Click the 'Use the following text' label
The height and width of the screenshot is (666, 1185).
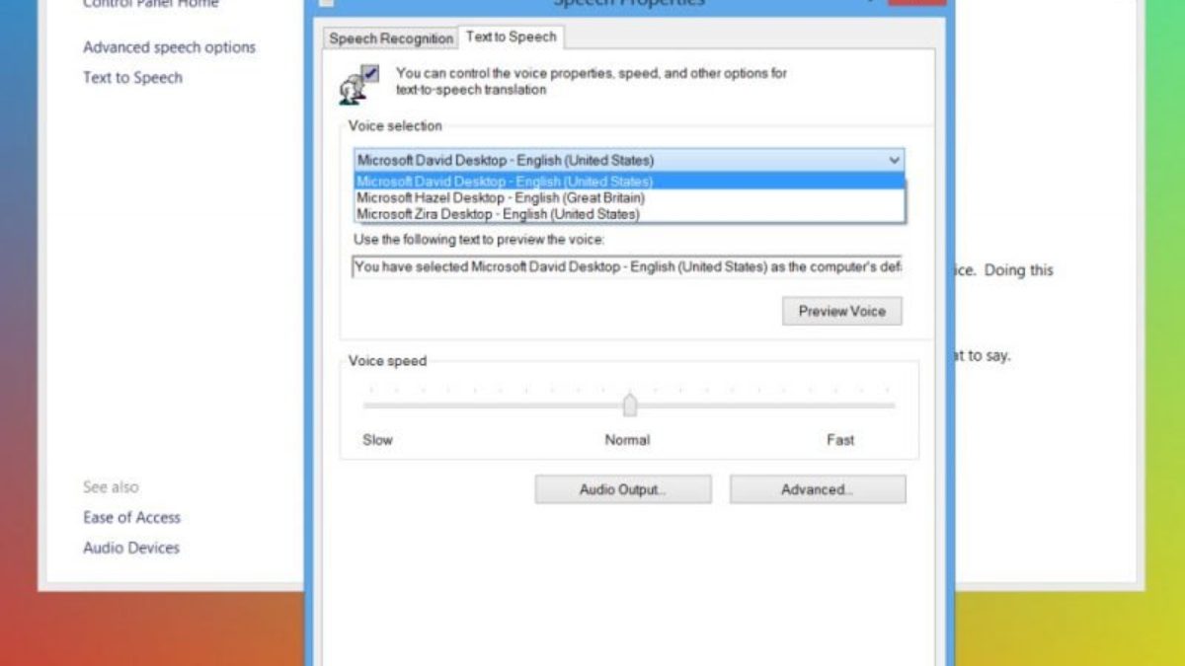pos(478,240)
